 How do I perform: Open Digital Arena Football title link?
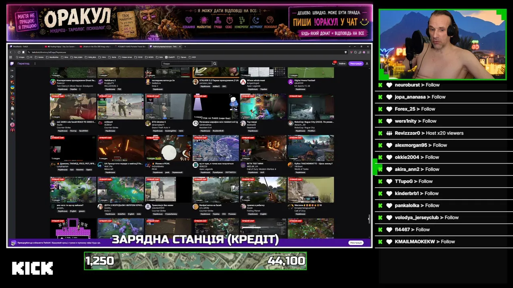point(305,80)
